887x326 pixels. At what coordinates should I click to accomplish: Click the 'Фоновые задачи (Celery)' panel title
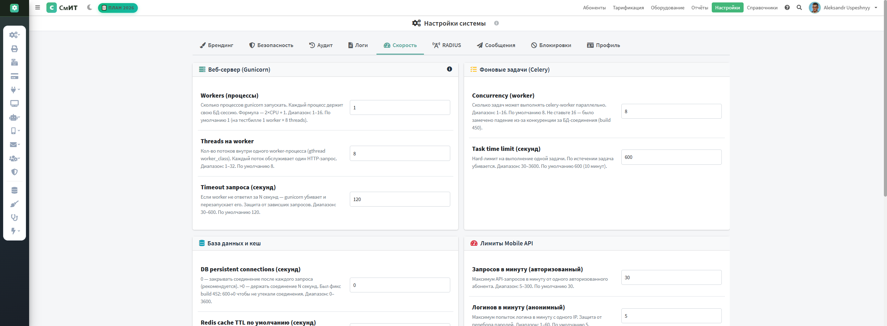[x=514, y=70]
